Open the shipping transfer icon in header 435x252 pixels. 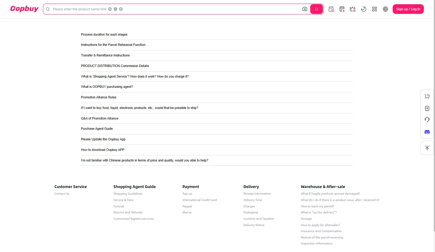pos(342,9)
